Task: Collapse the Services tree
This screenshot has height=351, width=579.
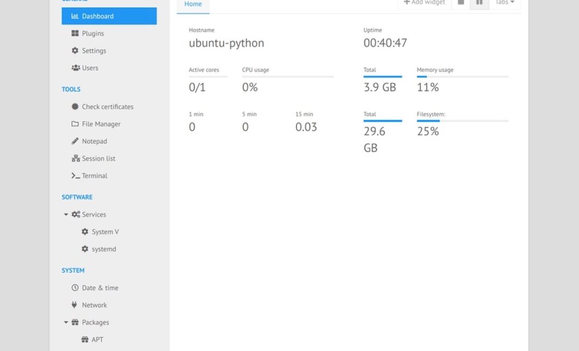Action: click(66, 214)
